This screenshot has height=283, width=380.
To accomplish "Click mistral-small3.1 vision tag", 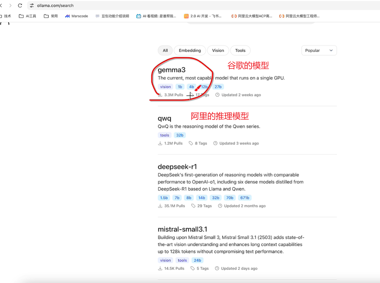I will click(x=165, y=260).
